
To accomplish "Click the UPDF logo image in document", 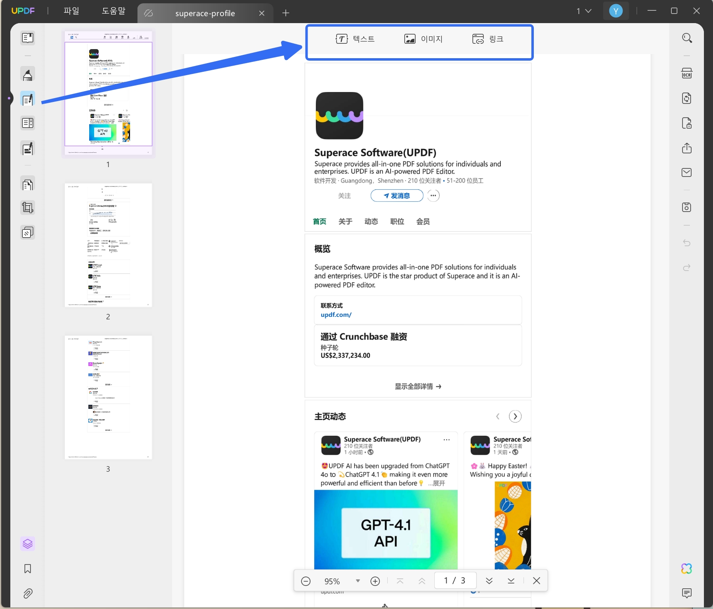I will (x=339, y=116).
